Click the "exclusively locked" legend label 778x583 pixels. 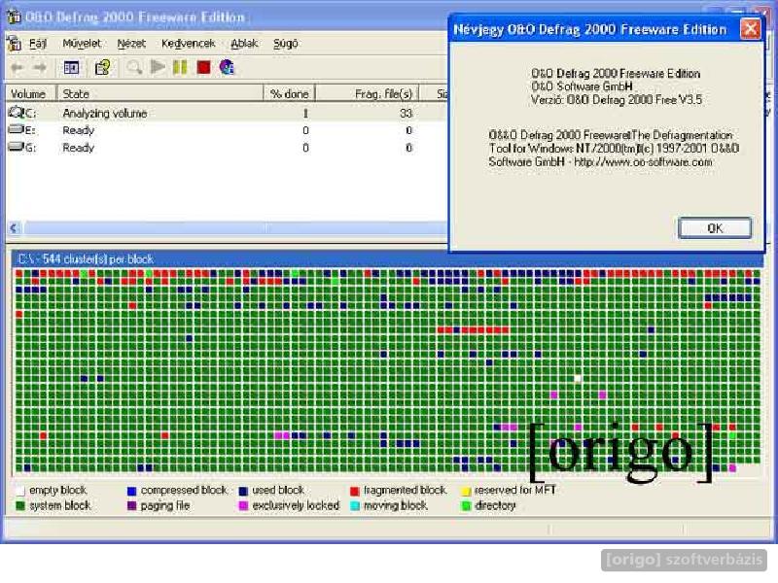(x=296, y=505)
